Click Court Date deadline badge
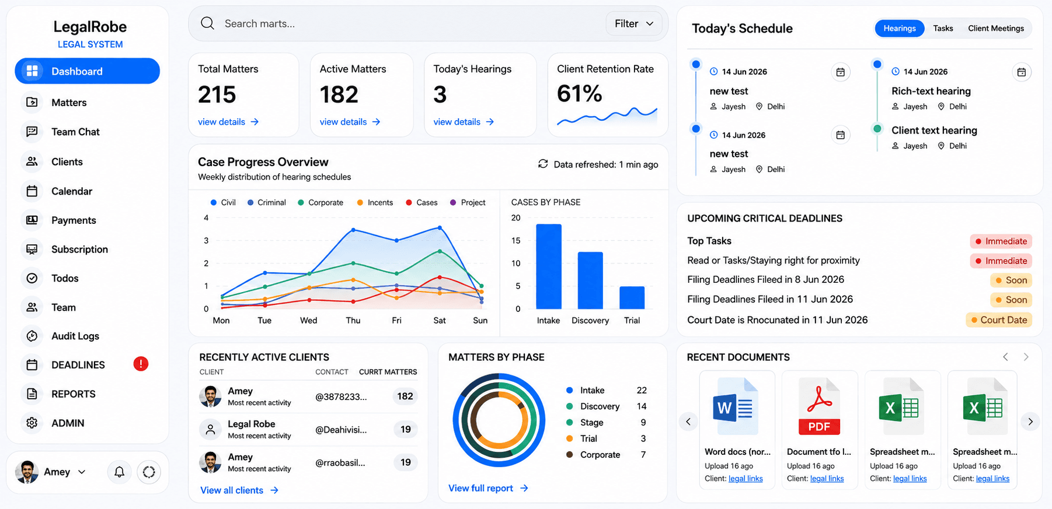This screenshot has width=1052, height=509. pyautogui.click(x=999, y=320)
